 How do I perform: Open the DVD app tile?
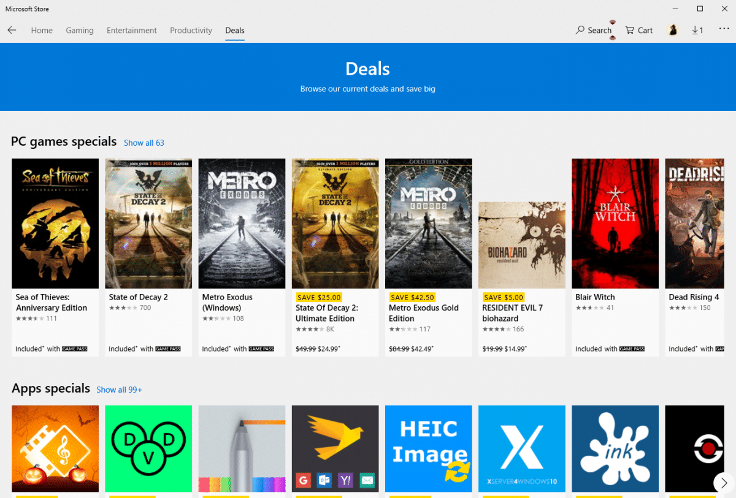tap(148, 448)
